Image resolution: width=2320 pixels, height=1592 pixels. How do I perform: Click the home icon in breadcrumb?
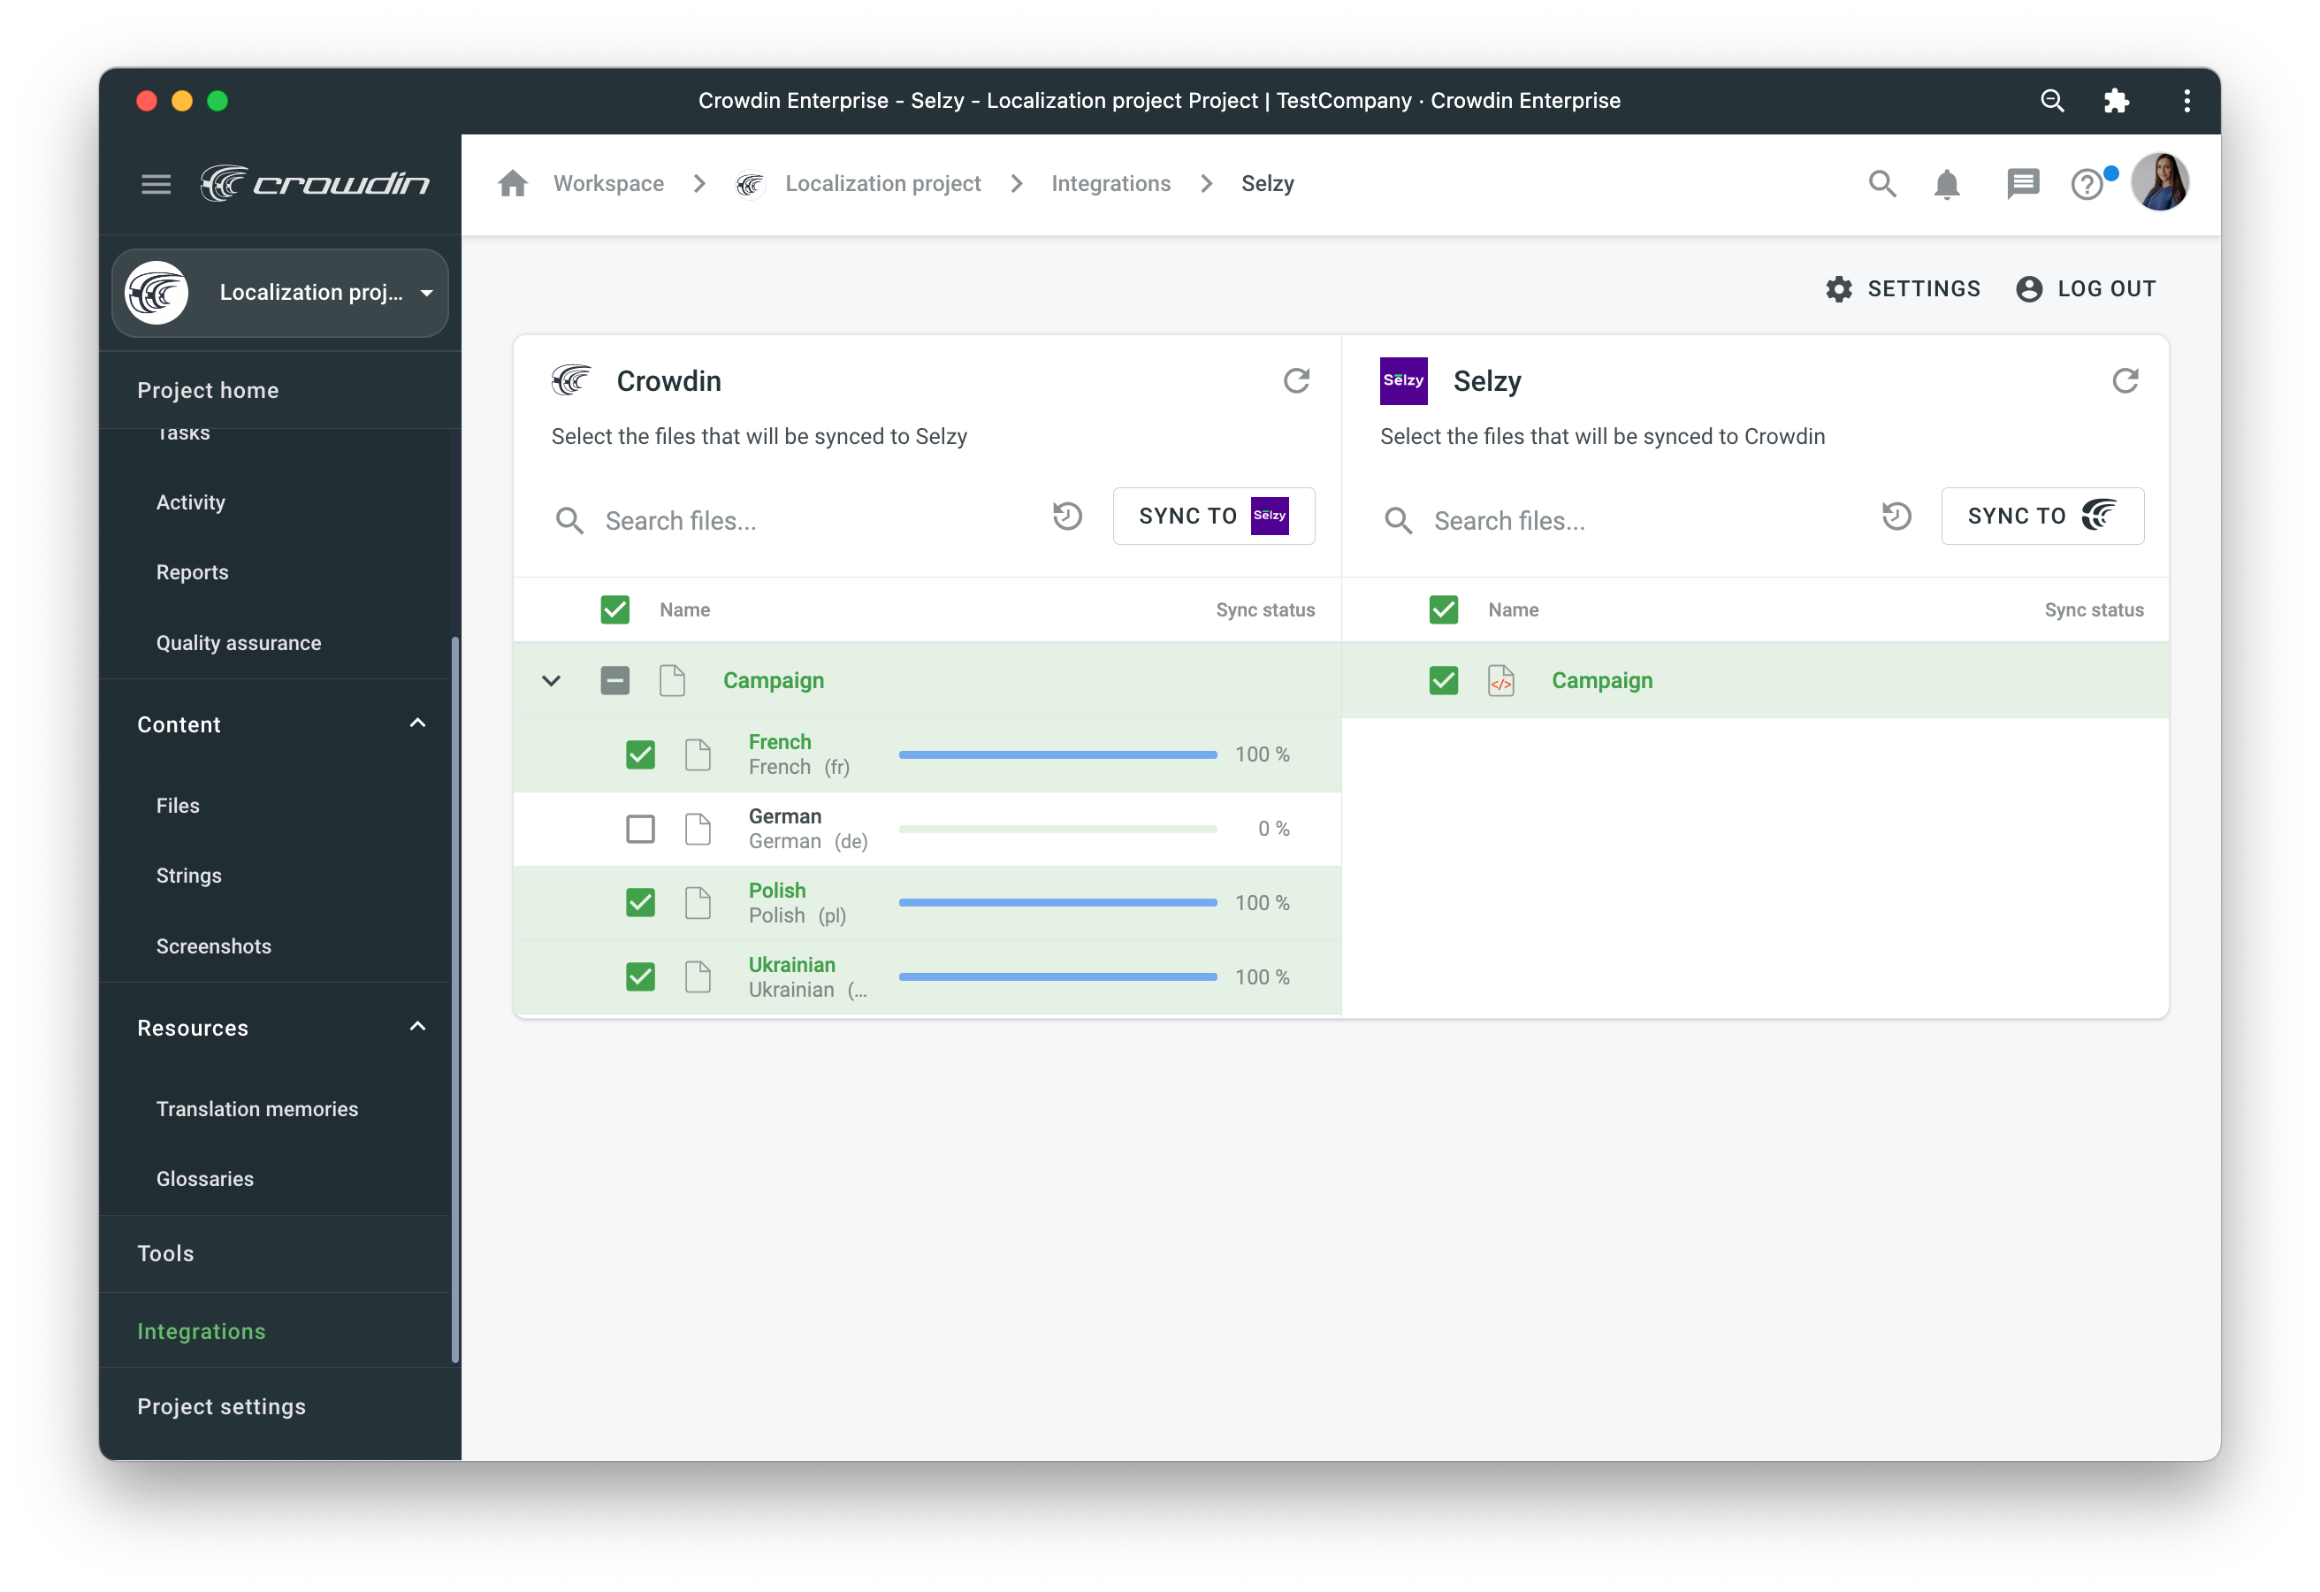(512, 183)
